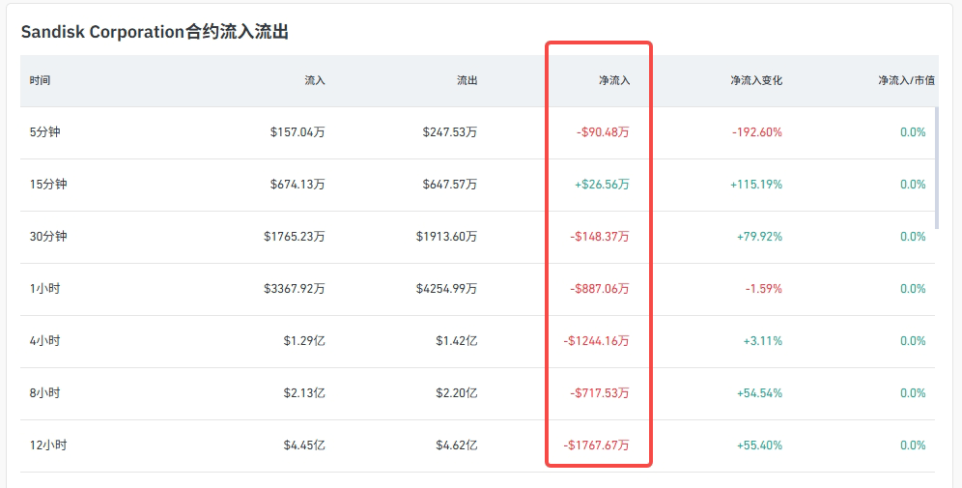Click net inflow -$148.37万

600,237
